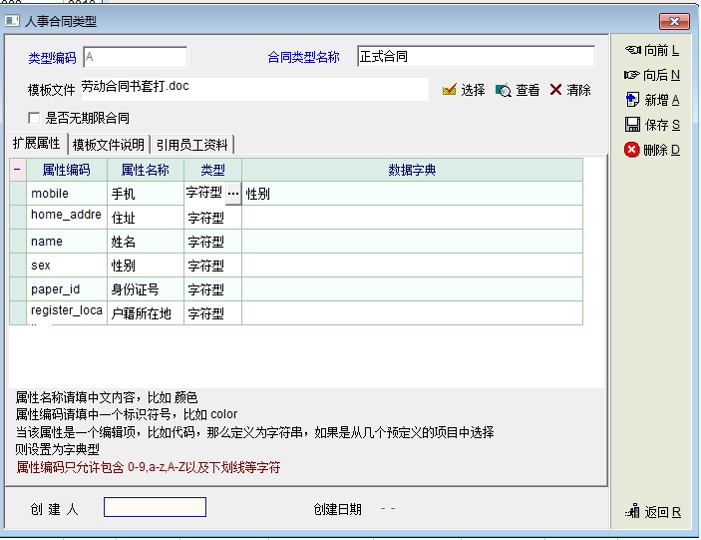
Task: Collapse grid using the minus header button
Action: click(x=17, y=170)
